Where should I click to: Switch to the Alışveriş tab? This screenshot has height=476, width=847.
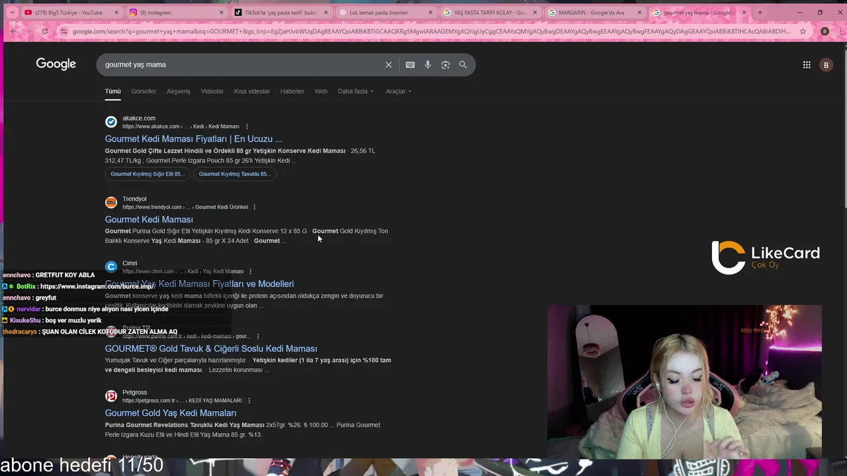click(x=178, y=91)
